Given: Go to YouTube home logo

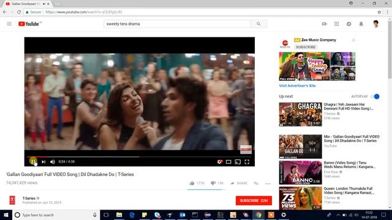Looking at the screenshot, I should pyautogui.click(x=29, y=24).
